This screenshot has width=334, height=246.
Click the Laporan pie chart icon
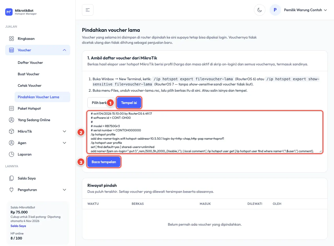[11, 154]
